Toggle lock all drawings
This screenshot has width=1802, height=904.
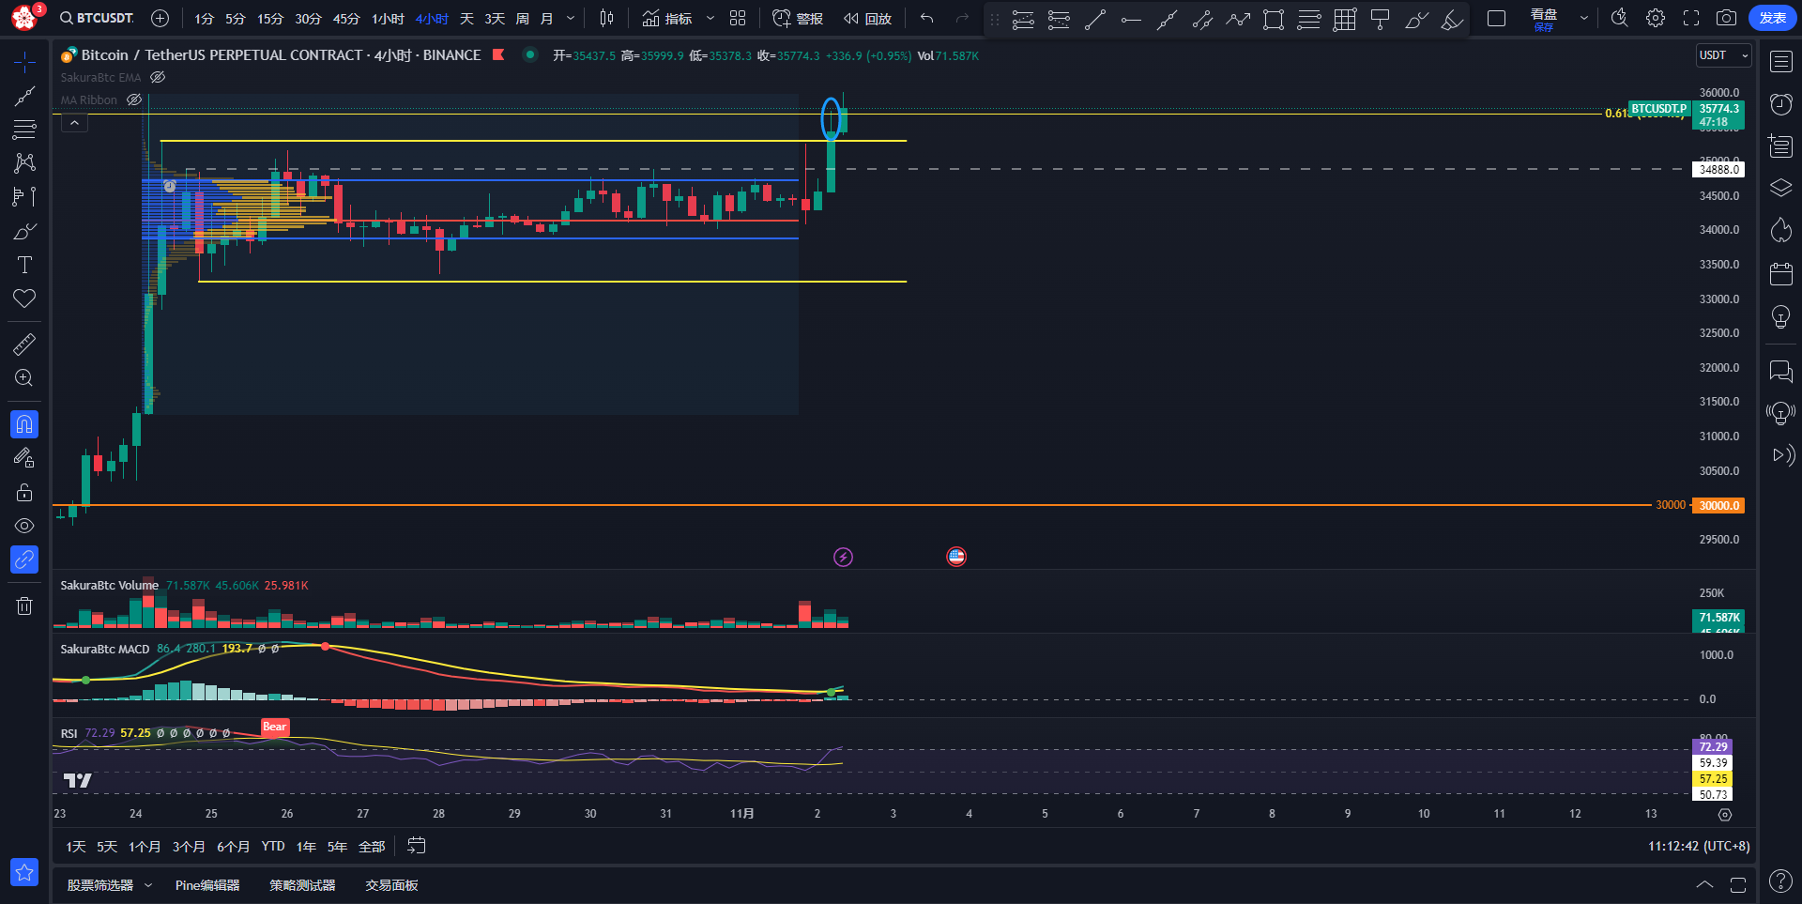(x=24, y=492)
